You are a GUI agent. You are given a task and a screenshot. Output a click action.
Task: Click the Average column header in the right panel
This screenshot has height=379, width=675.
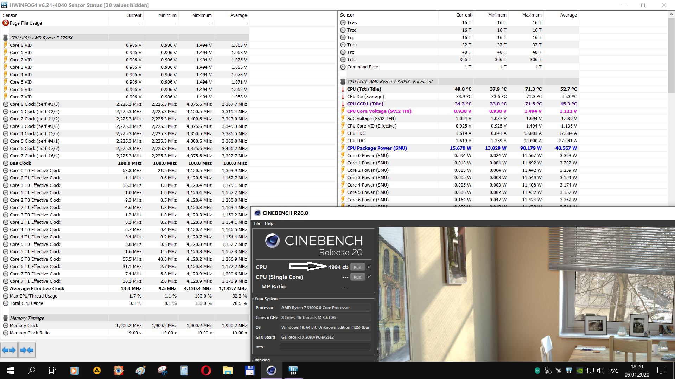click(561, 15)
